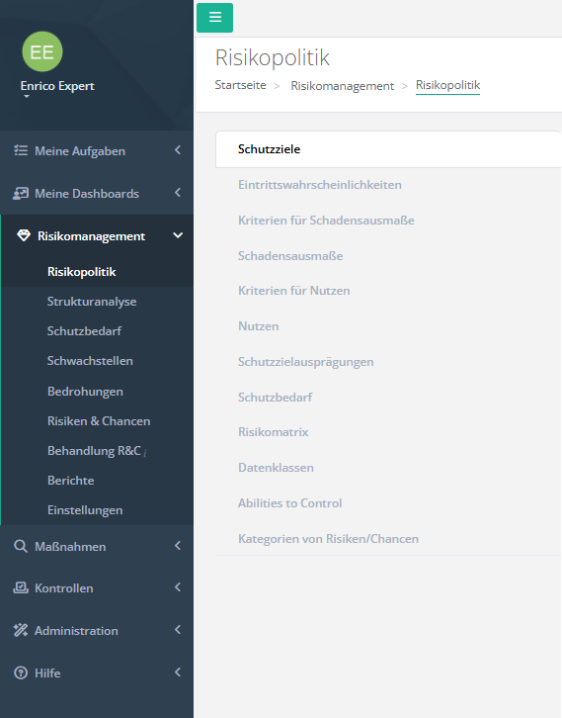Collapse the Risikomanagement menu chevron

tap(178, 235)
